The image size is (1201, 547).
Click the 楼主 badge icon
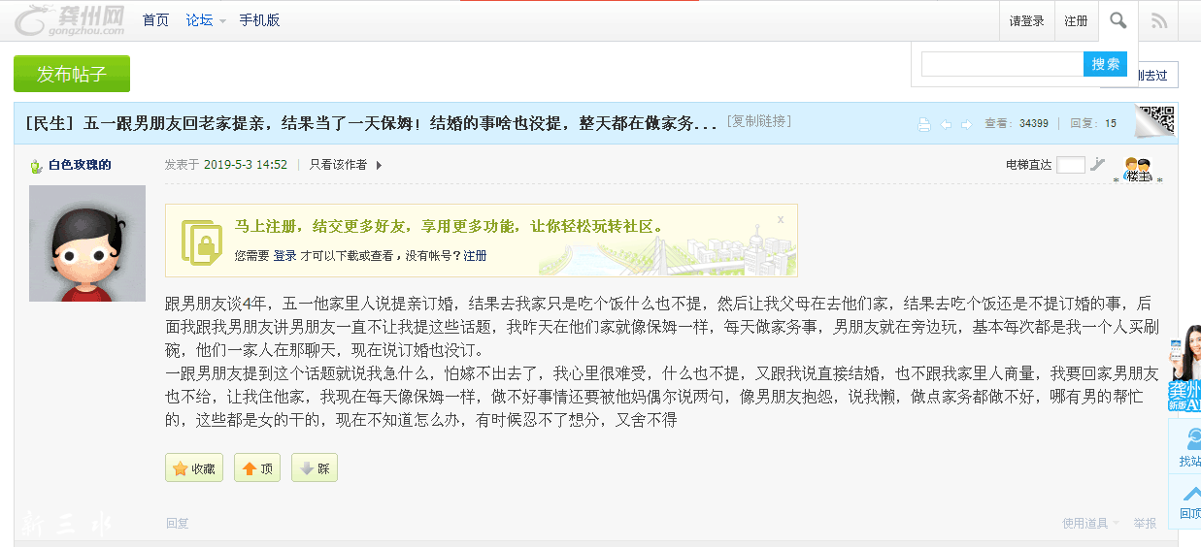coord(1137,170)
